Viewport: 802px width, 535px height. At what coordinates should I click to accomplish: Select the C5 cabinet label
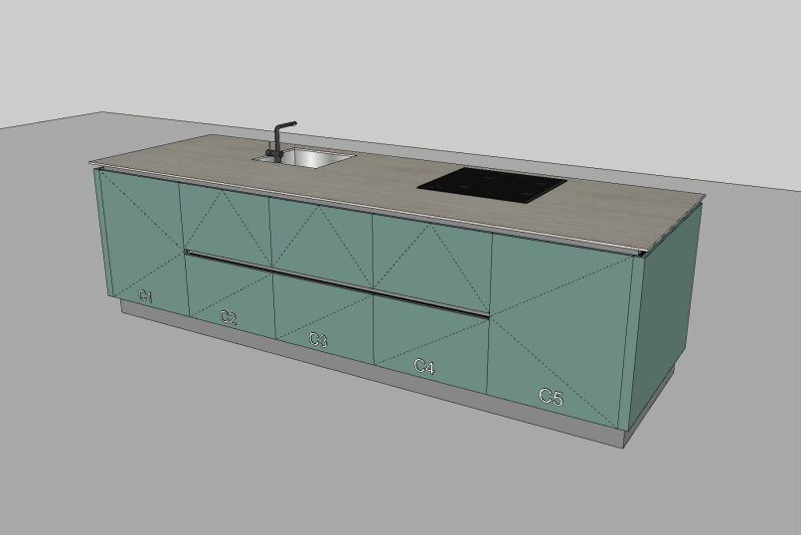tap(551, 398)
